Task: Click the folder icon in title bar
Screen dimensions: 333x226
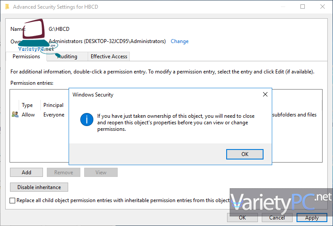Action: [x=6, y=7]
